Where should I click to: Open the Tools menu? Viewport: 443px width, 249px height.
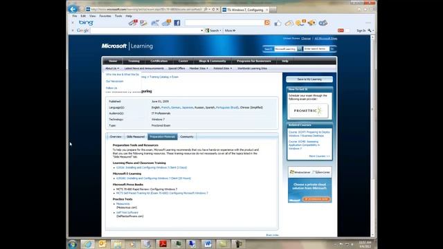118,16
